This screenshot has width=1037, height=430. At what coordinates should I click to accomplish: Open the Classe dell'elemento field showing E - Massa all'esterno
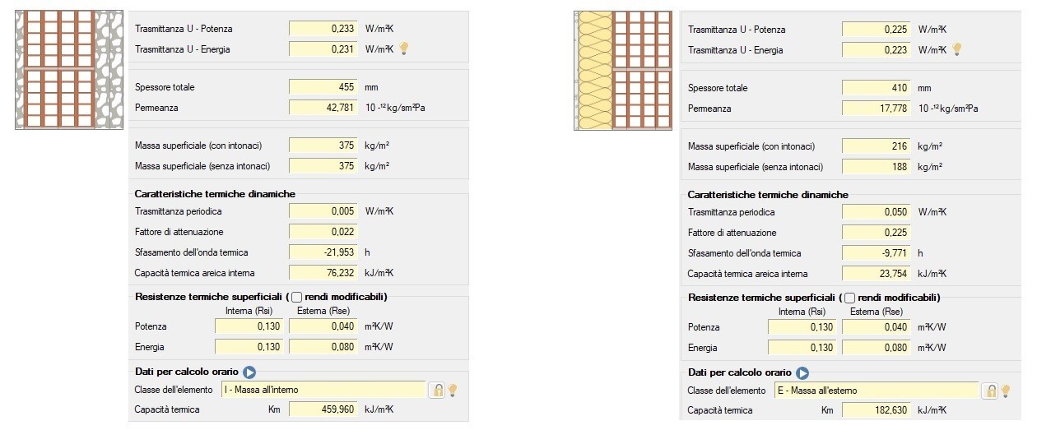point(876,390)
